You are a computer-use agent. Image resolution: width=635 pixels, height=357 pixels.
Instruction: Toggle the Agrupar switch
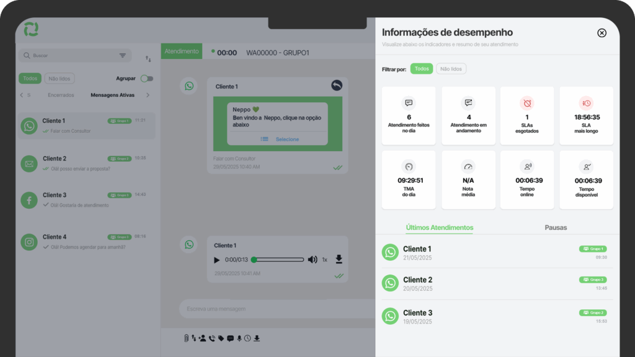pyautogui.click(x=147, y=79)
